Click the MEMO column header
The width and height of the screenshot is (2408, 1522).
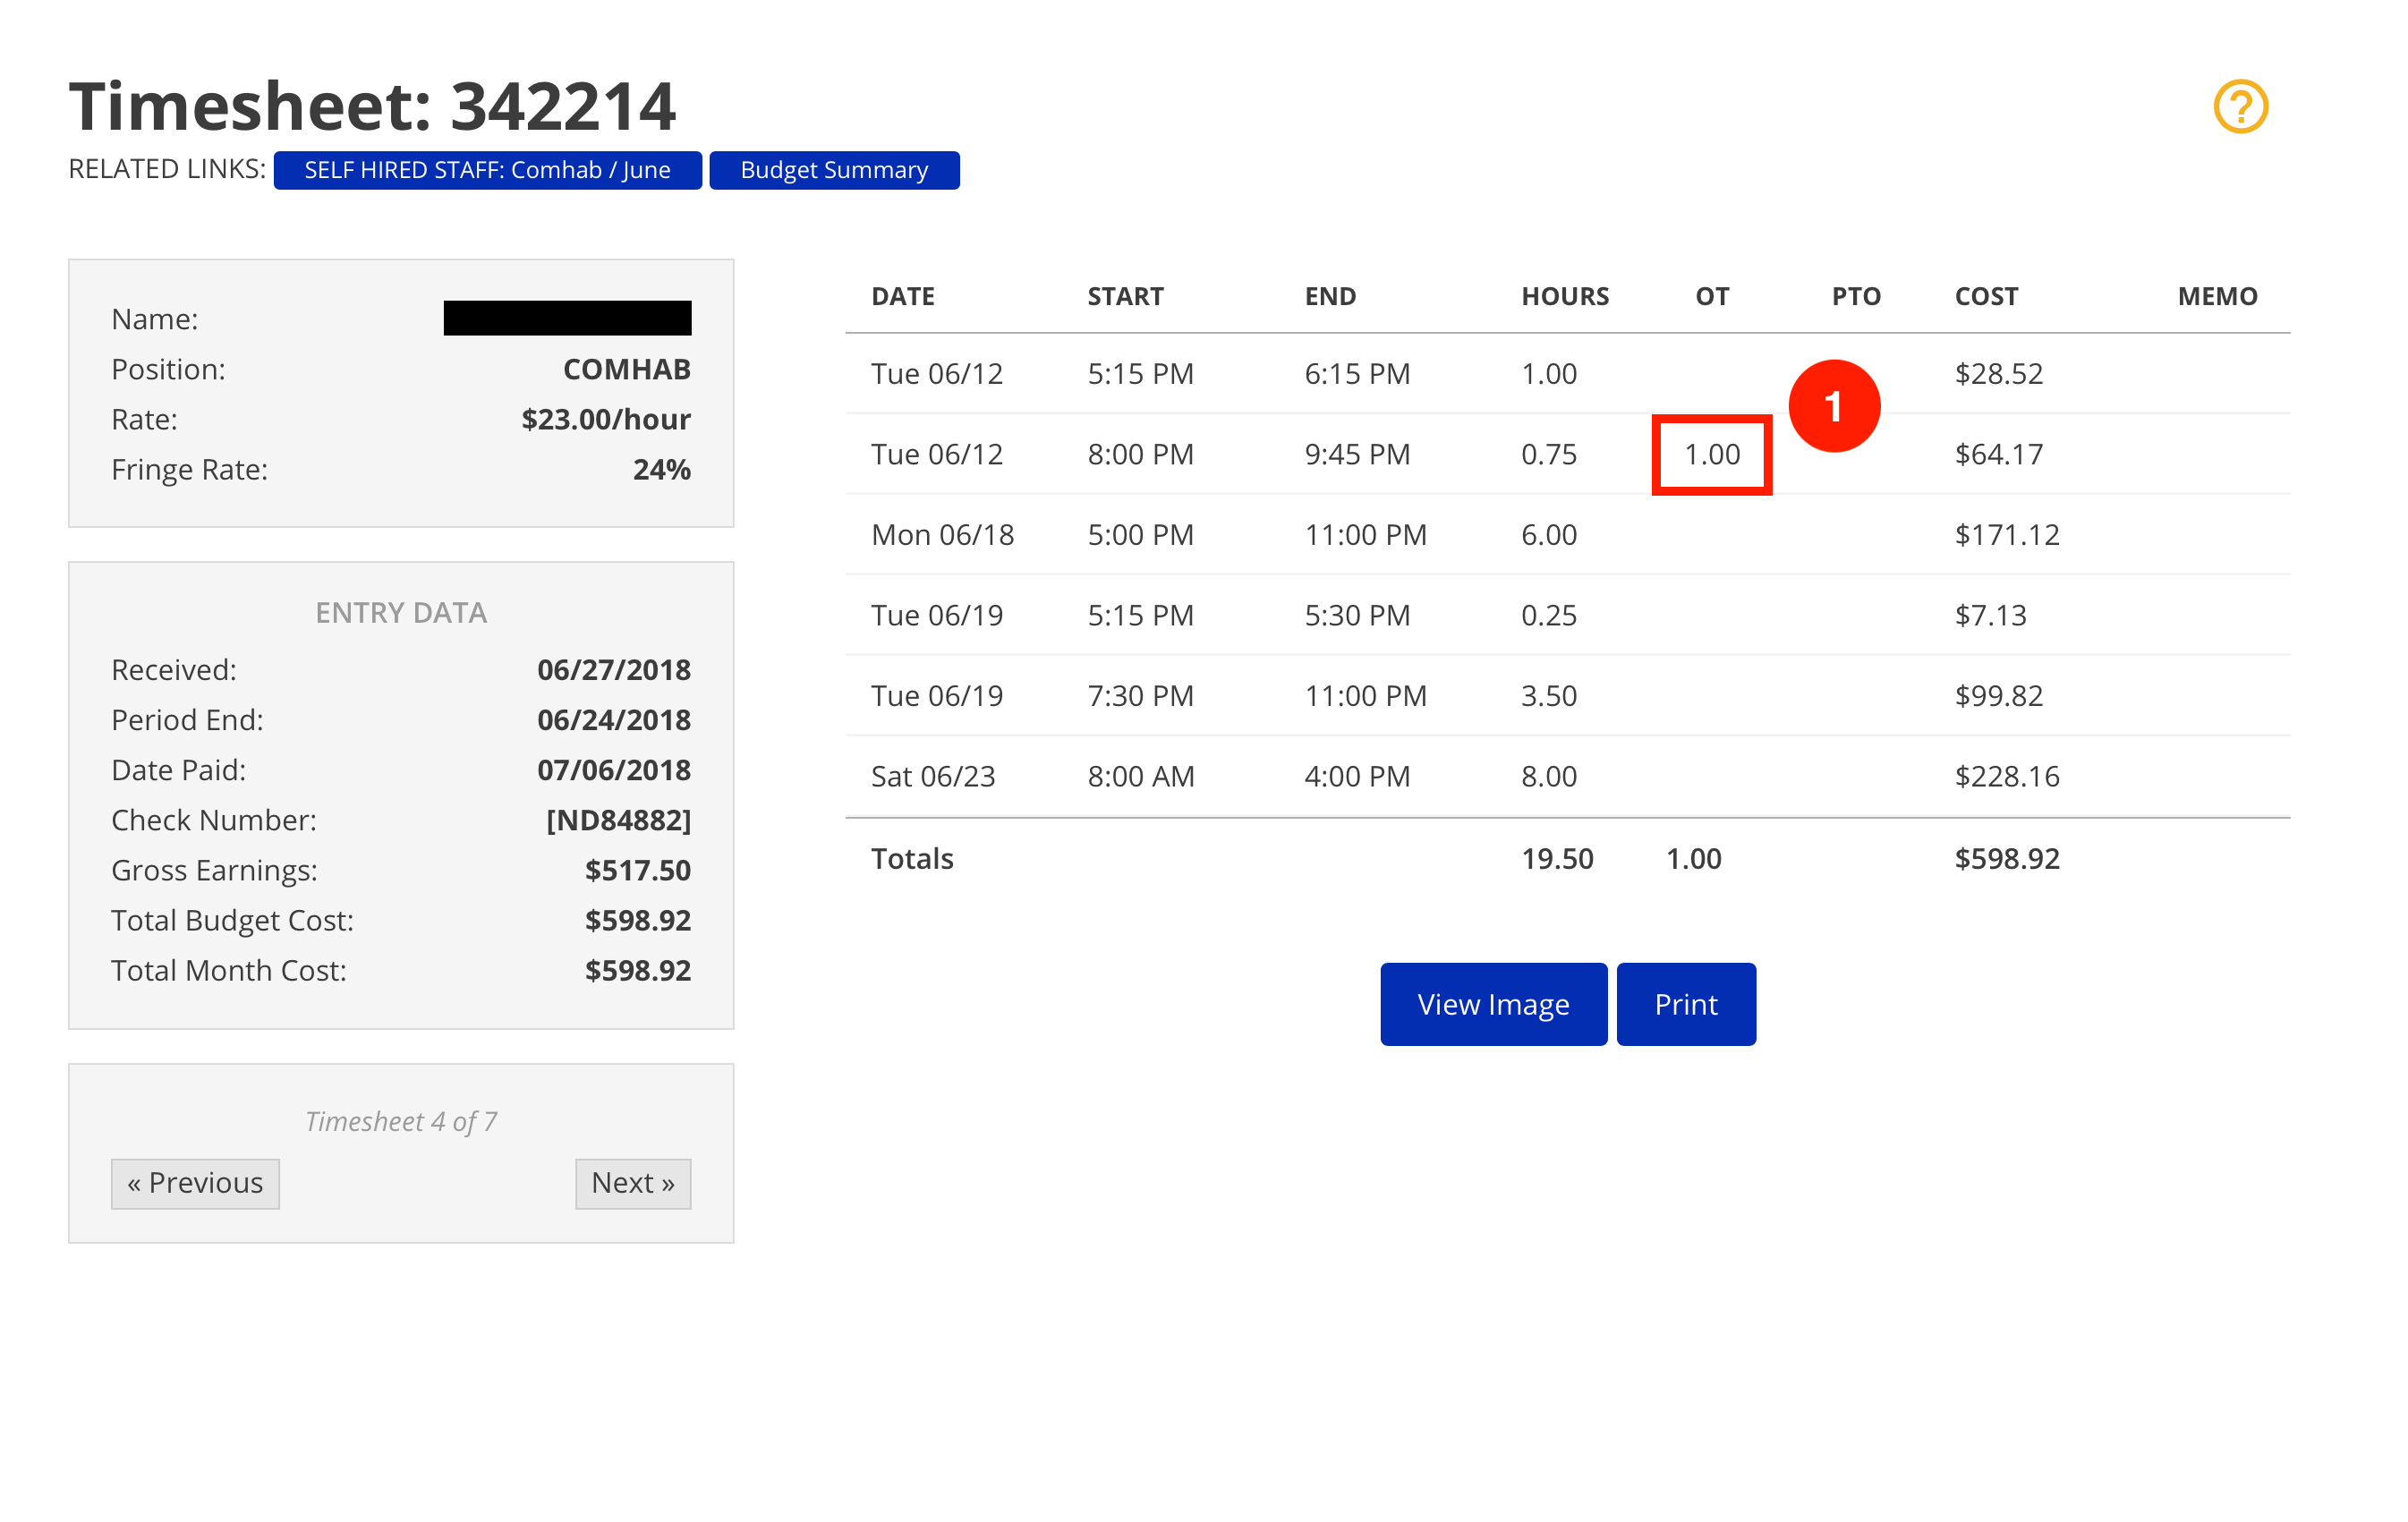(x=2216, y=296)
